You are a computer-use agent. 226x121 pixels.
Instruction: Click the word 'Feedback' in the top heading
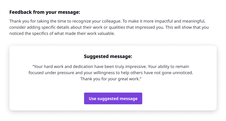pos(20,12)
